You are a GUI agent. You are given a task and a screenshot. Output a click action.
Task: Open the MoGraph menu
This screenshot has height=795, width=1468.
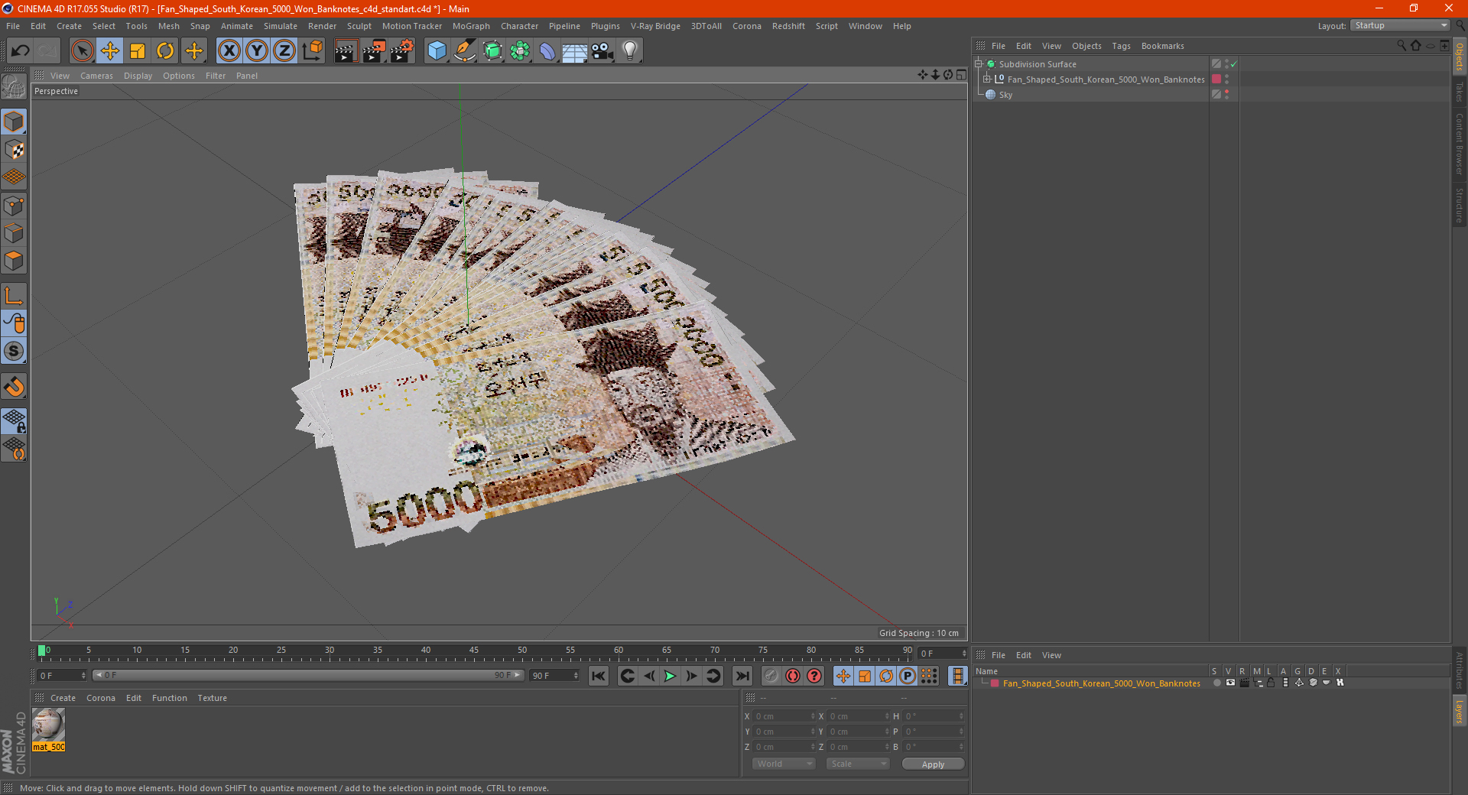click(x=471, y=26)
